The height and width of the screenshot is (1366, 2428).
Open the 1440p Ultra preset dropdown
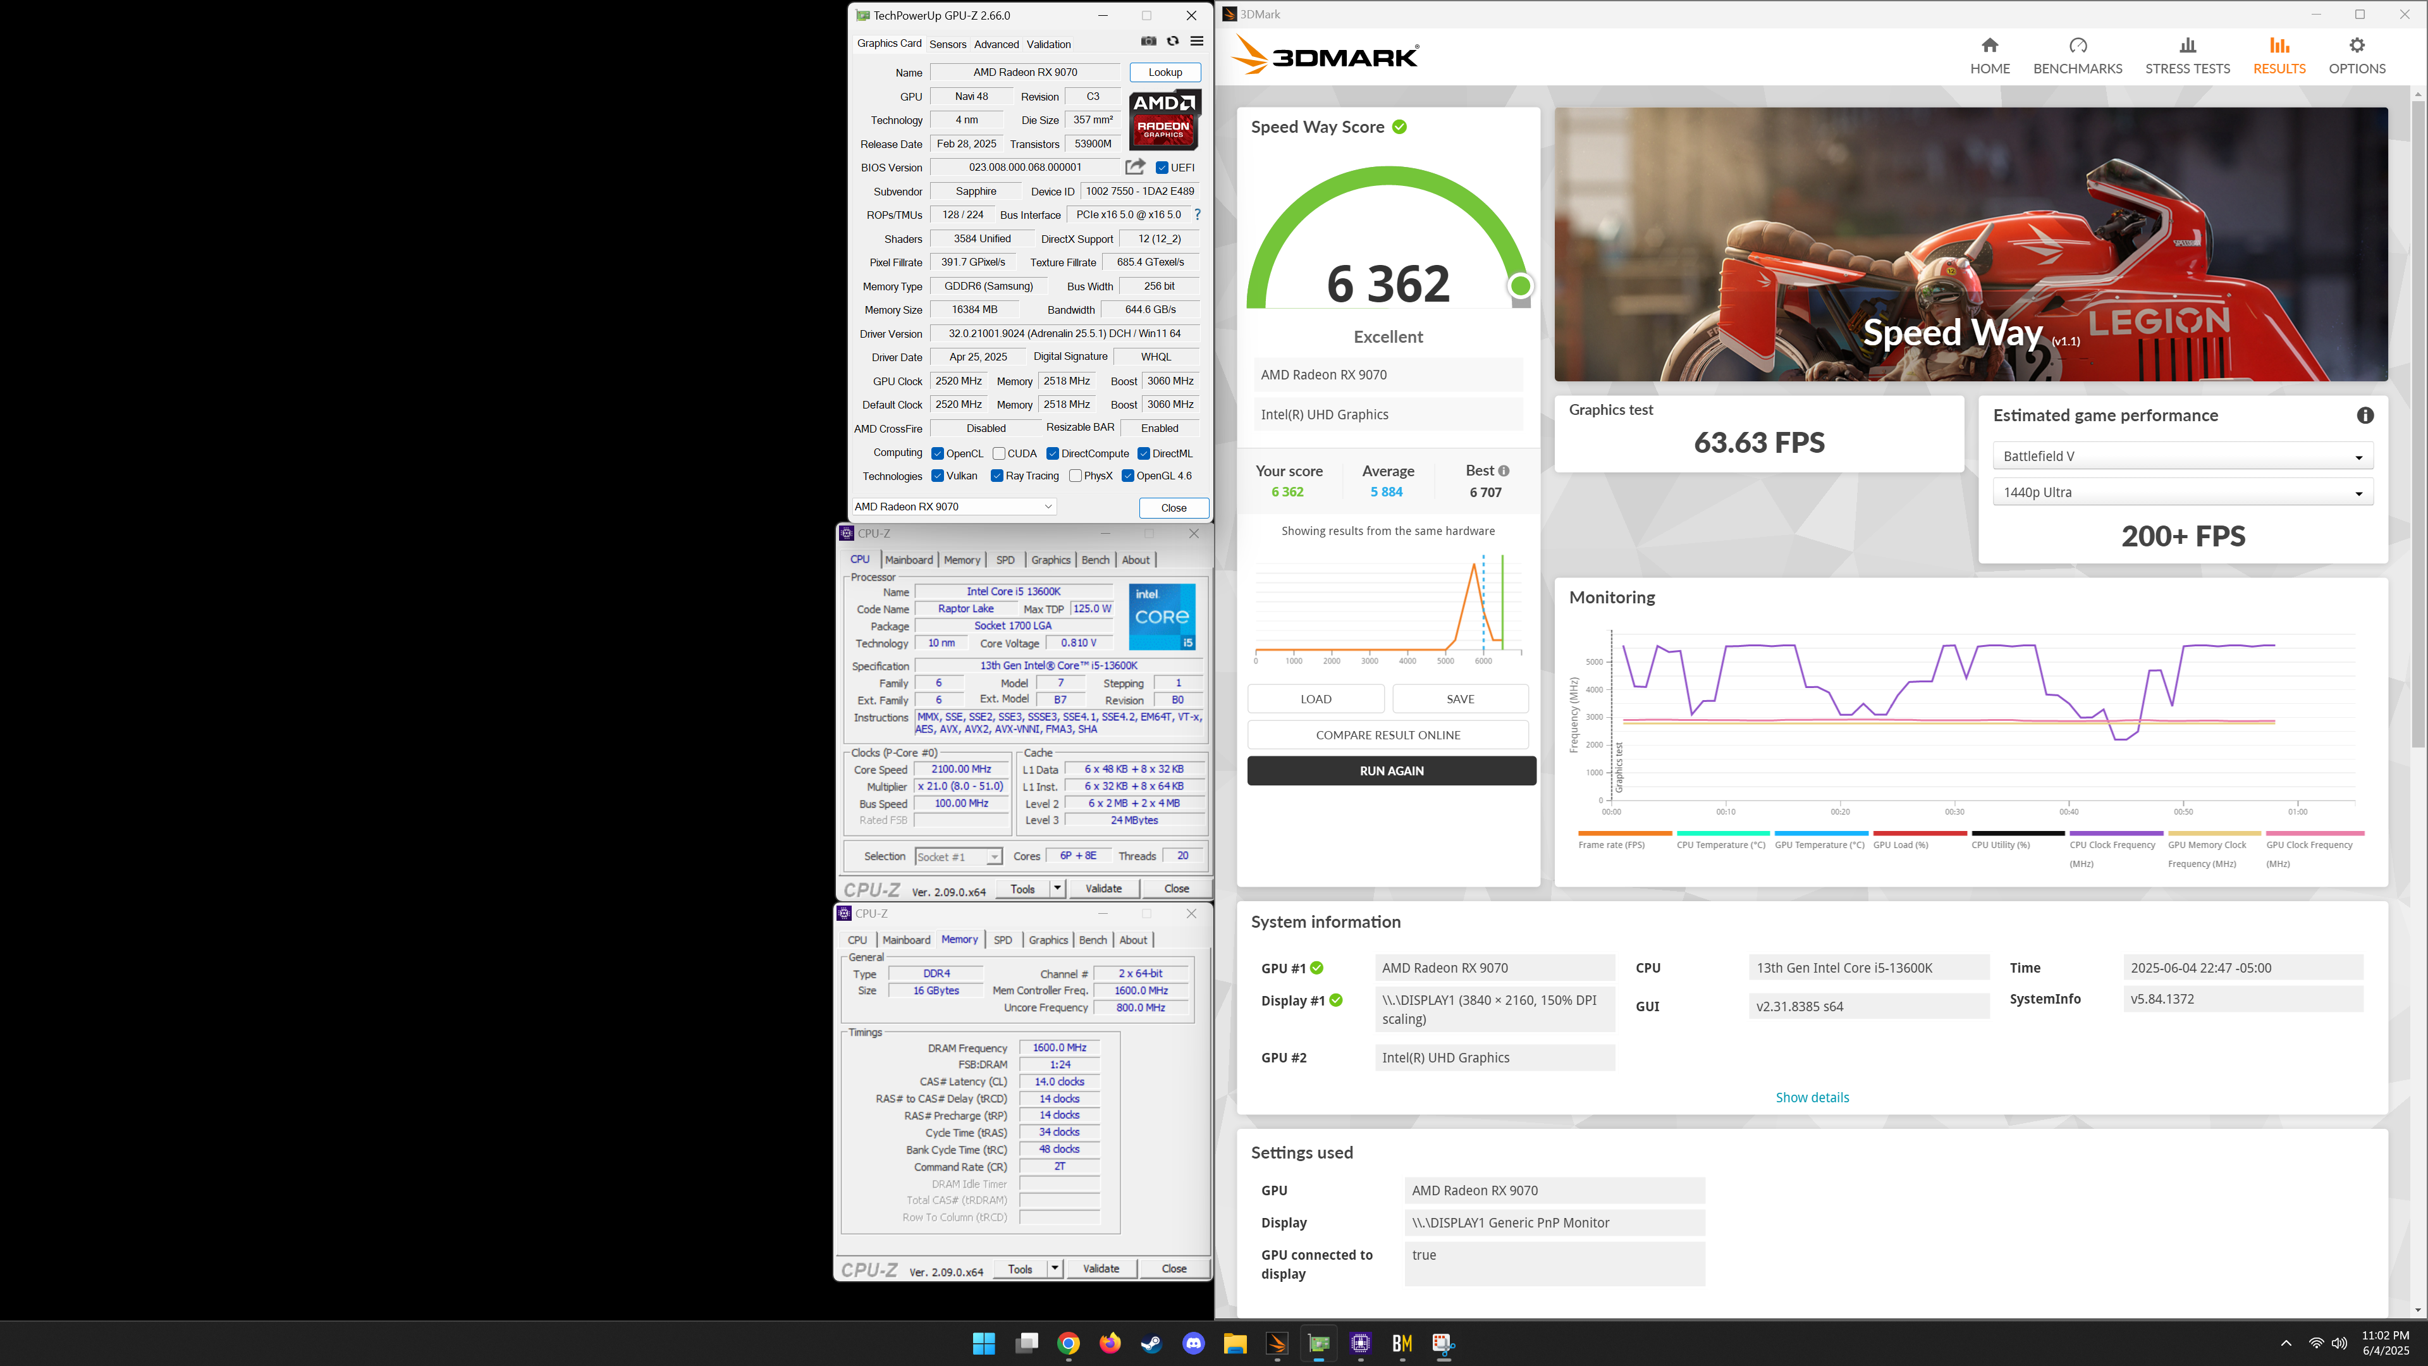click(2182, 492)
